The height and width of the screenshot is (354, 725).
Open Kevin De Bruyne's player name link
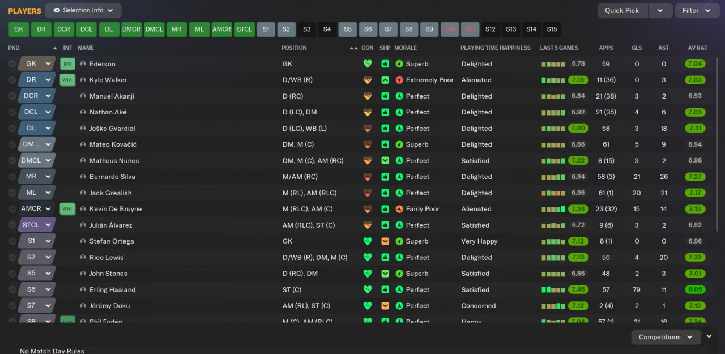(x=116, y=209)
